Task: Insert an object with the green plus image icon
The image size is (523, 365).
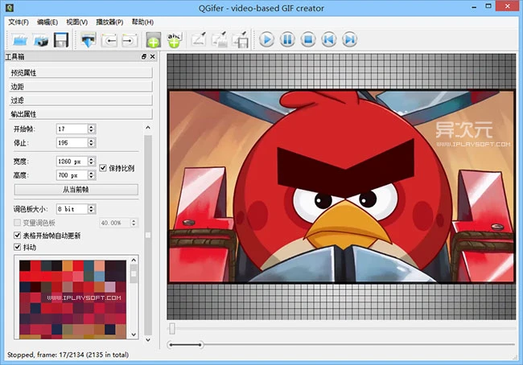Action: 154,40
